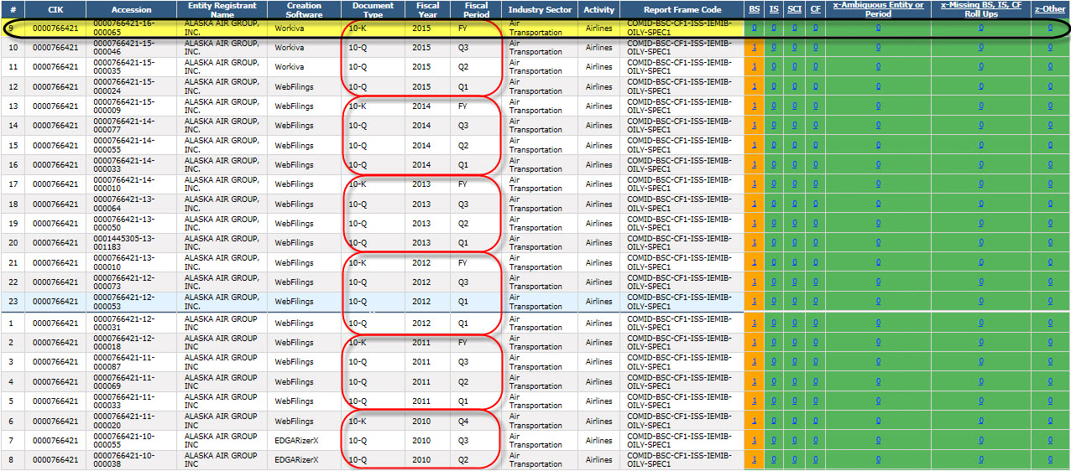Select the Accession column header

click(131, 9)
